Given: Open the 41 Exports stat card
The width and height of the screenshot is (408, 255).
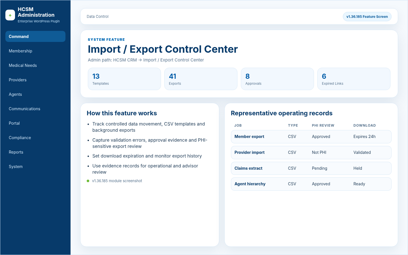Looking at the screenshot, I should [x=201, y=79].
